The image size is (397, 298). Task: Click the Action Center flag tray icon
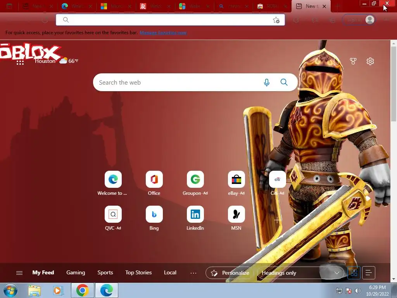point(348,291)
